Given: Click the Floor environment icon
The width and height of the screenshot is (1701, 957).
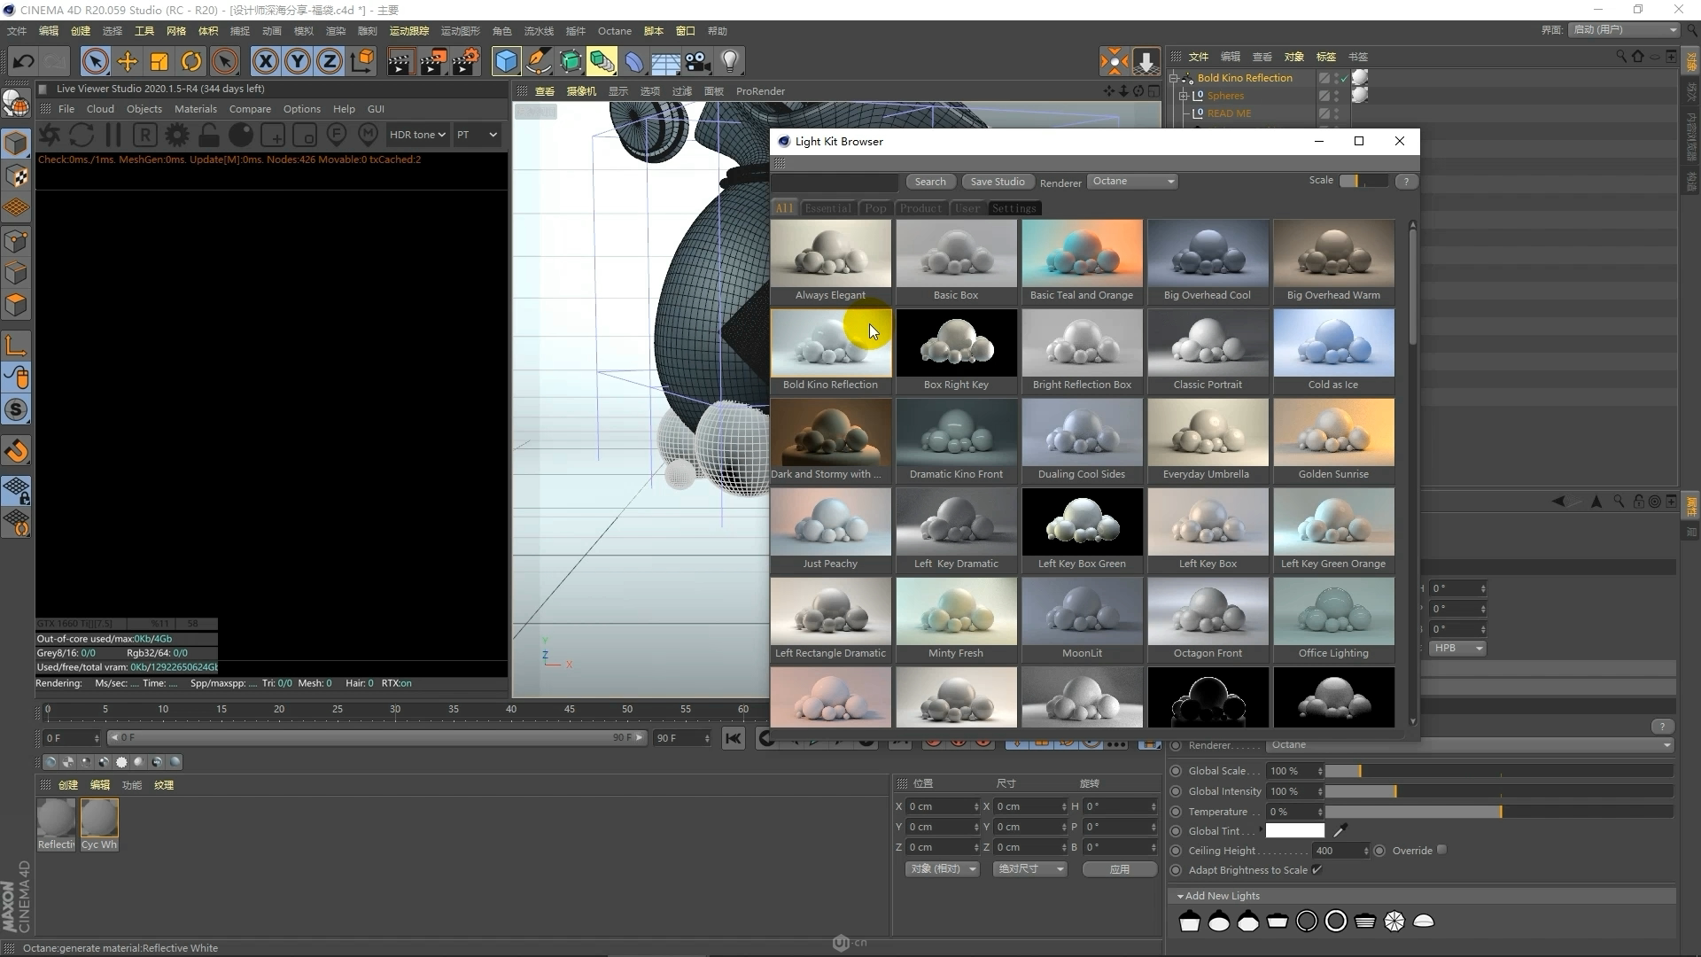Looking at the screenshot, I should pyautogui.click(x=665, y=61).
